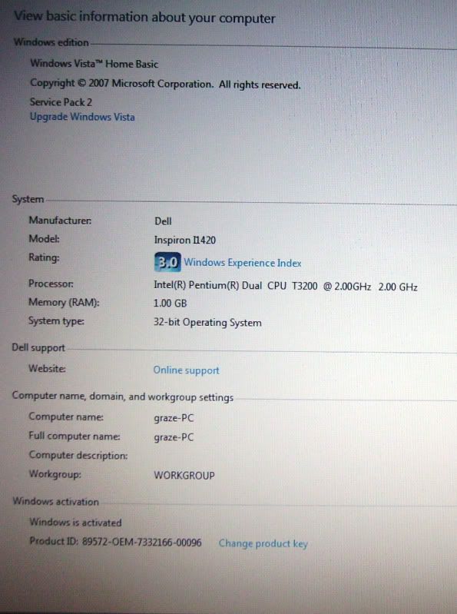The height and width of the screenshot is (614, 457).
Task: Click the graze-PC computer name value
Action: pos(174,418)
